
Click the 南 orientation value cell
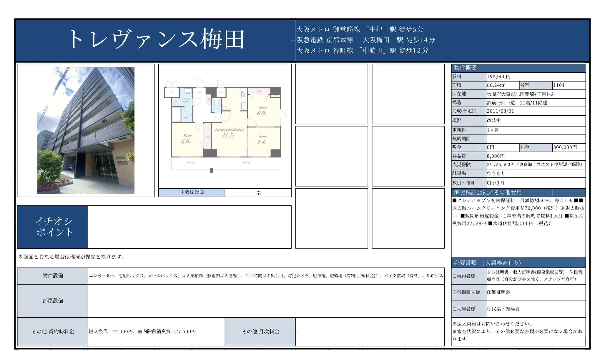click(258, 193)
